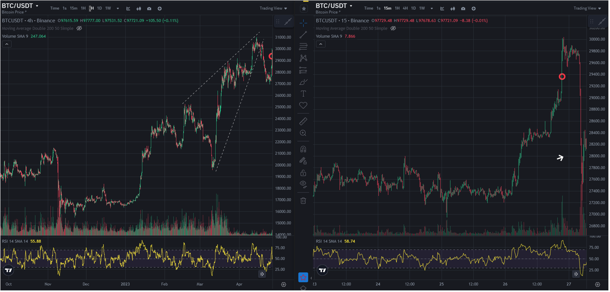Expand more intervals dropdown on left chart

tap(118, 8)
